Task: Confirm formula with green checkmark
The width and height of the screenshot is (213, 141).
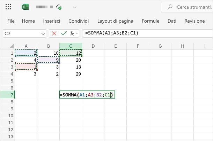Action: click(x=64, y=33)
